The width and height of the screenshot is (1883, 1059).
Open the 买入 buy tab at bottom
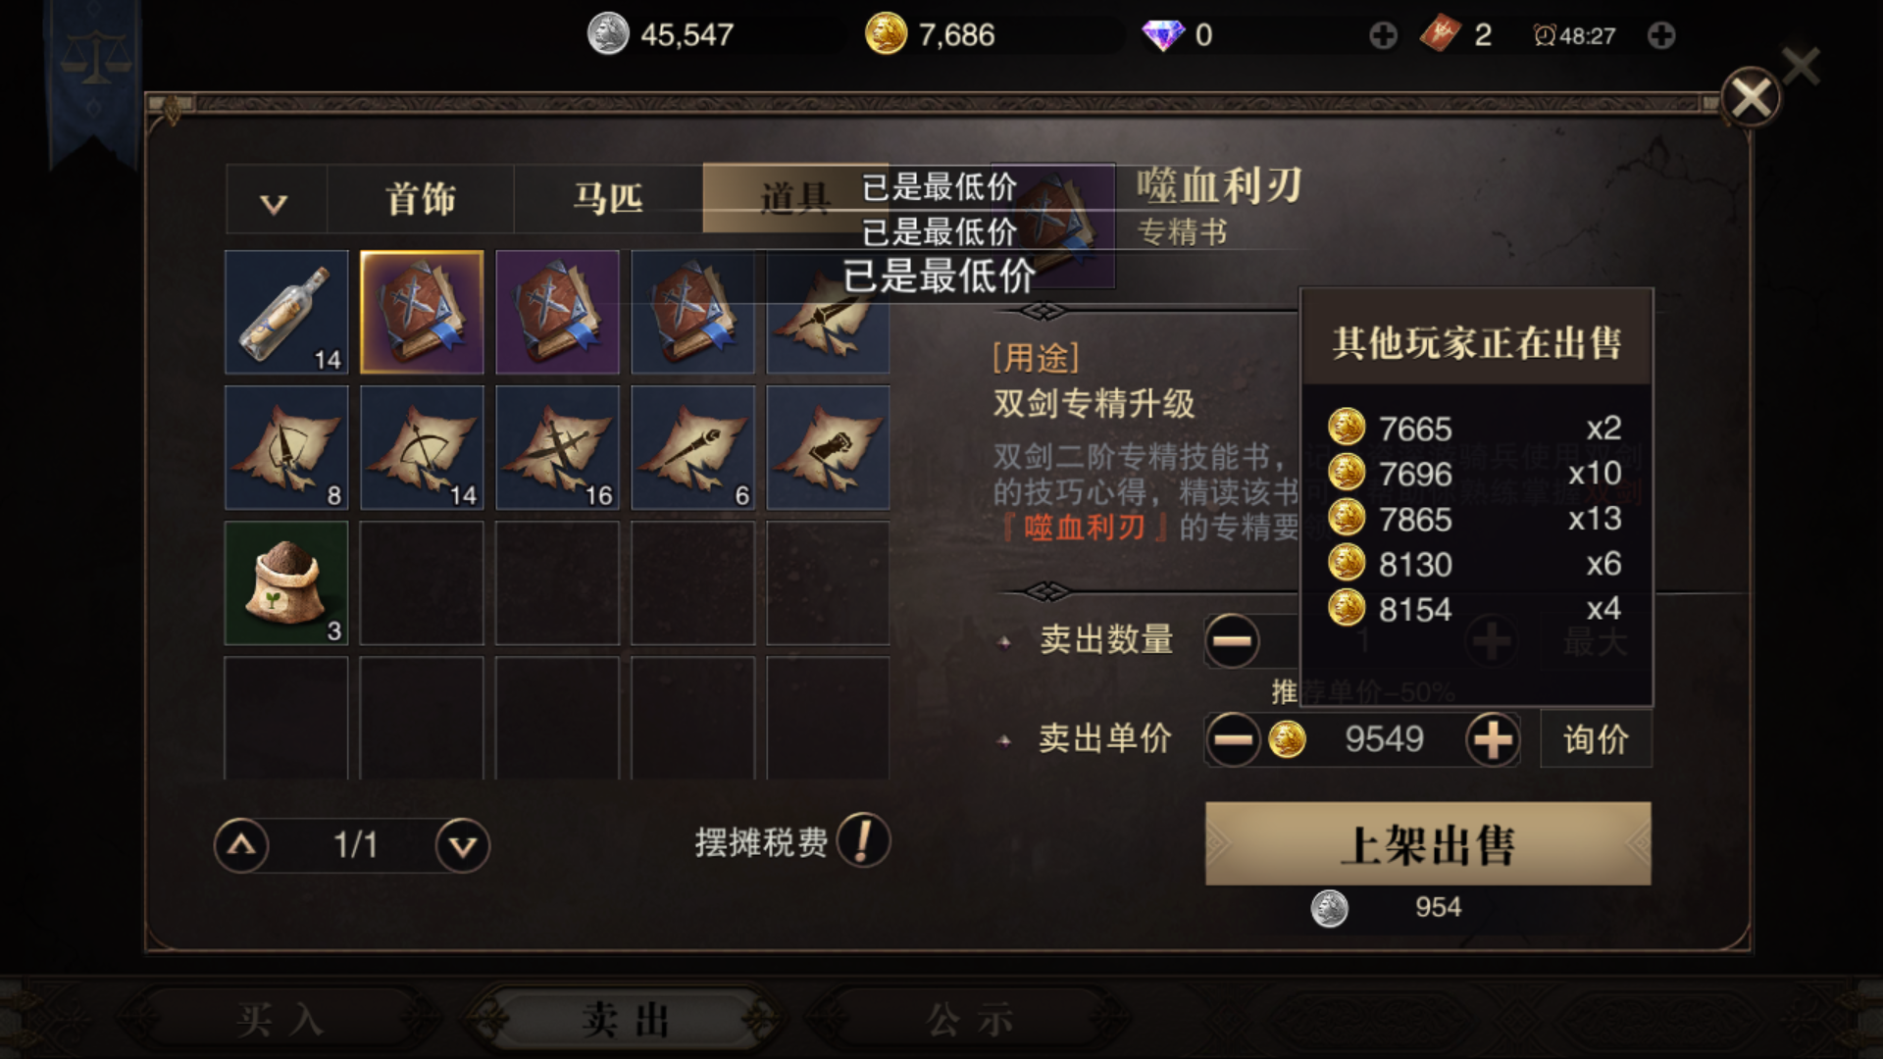(x=281, y=1020)
